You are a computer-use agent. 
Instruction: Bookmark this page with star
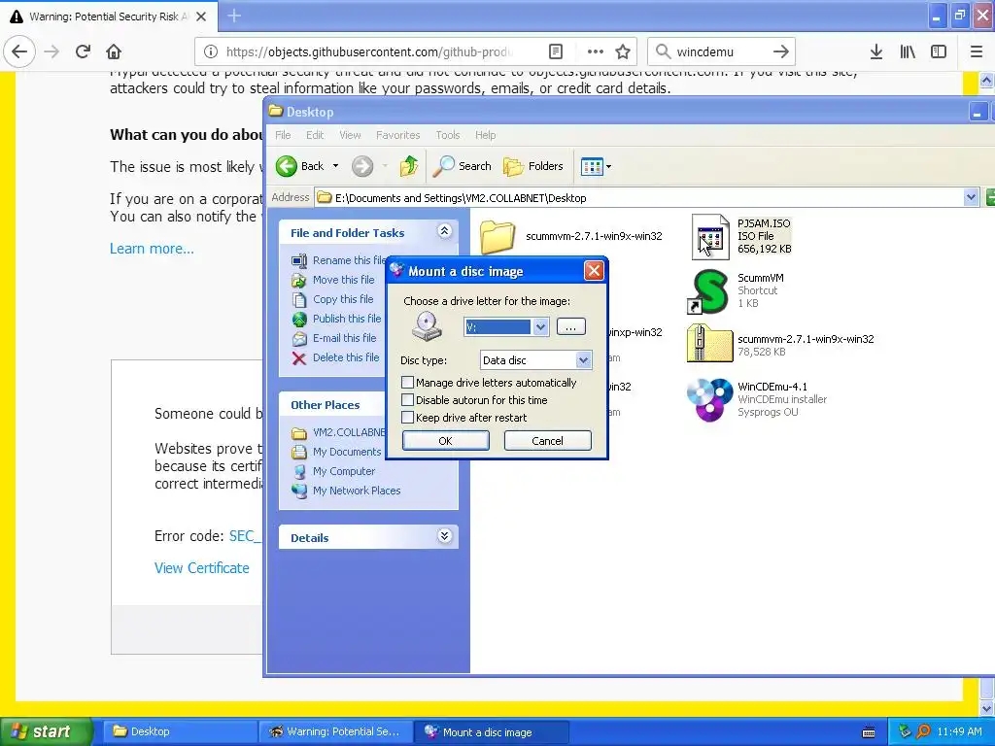pyautogui.click(x=623, y=51)
